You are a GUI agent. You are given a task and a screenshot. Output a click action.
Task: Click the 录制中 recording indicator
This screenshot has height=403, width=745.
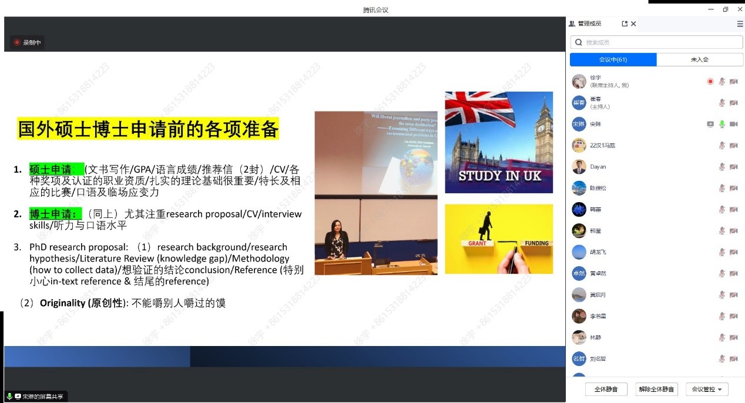pyautogui.click(x=27, y=42)
